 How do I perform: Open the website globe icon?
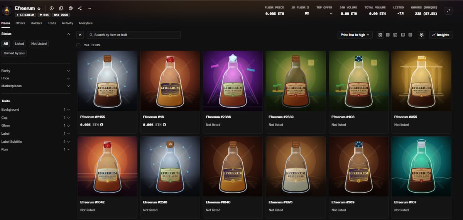pos(70,8)
